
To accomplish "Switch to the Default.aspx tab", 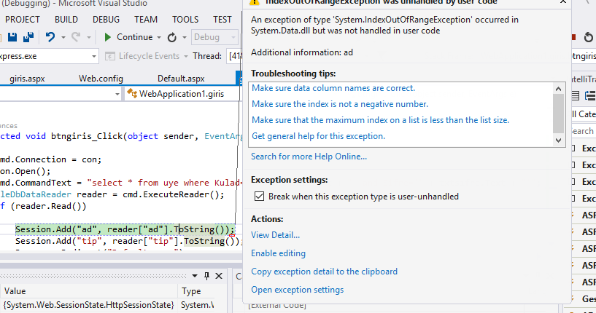I will 181,79.
